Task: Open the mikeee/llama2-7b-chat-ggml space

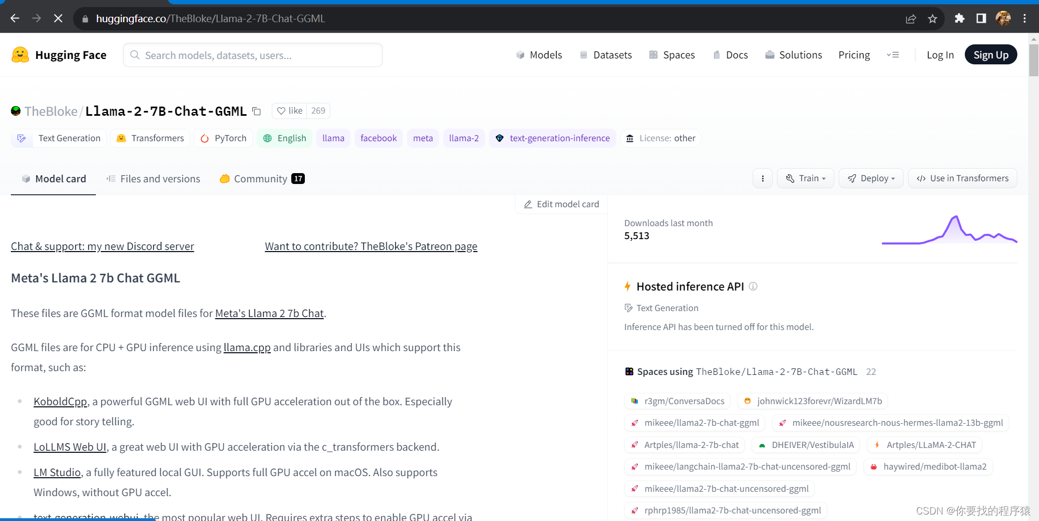Action: point(695,423)
